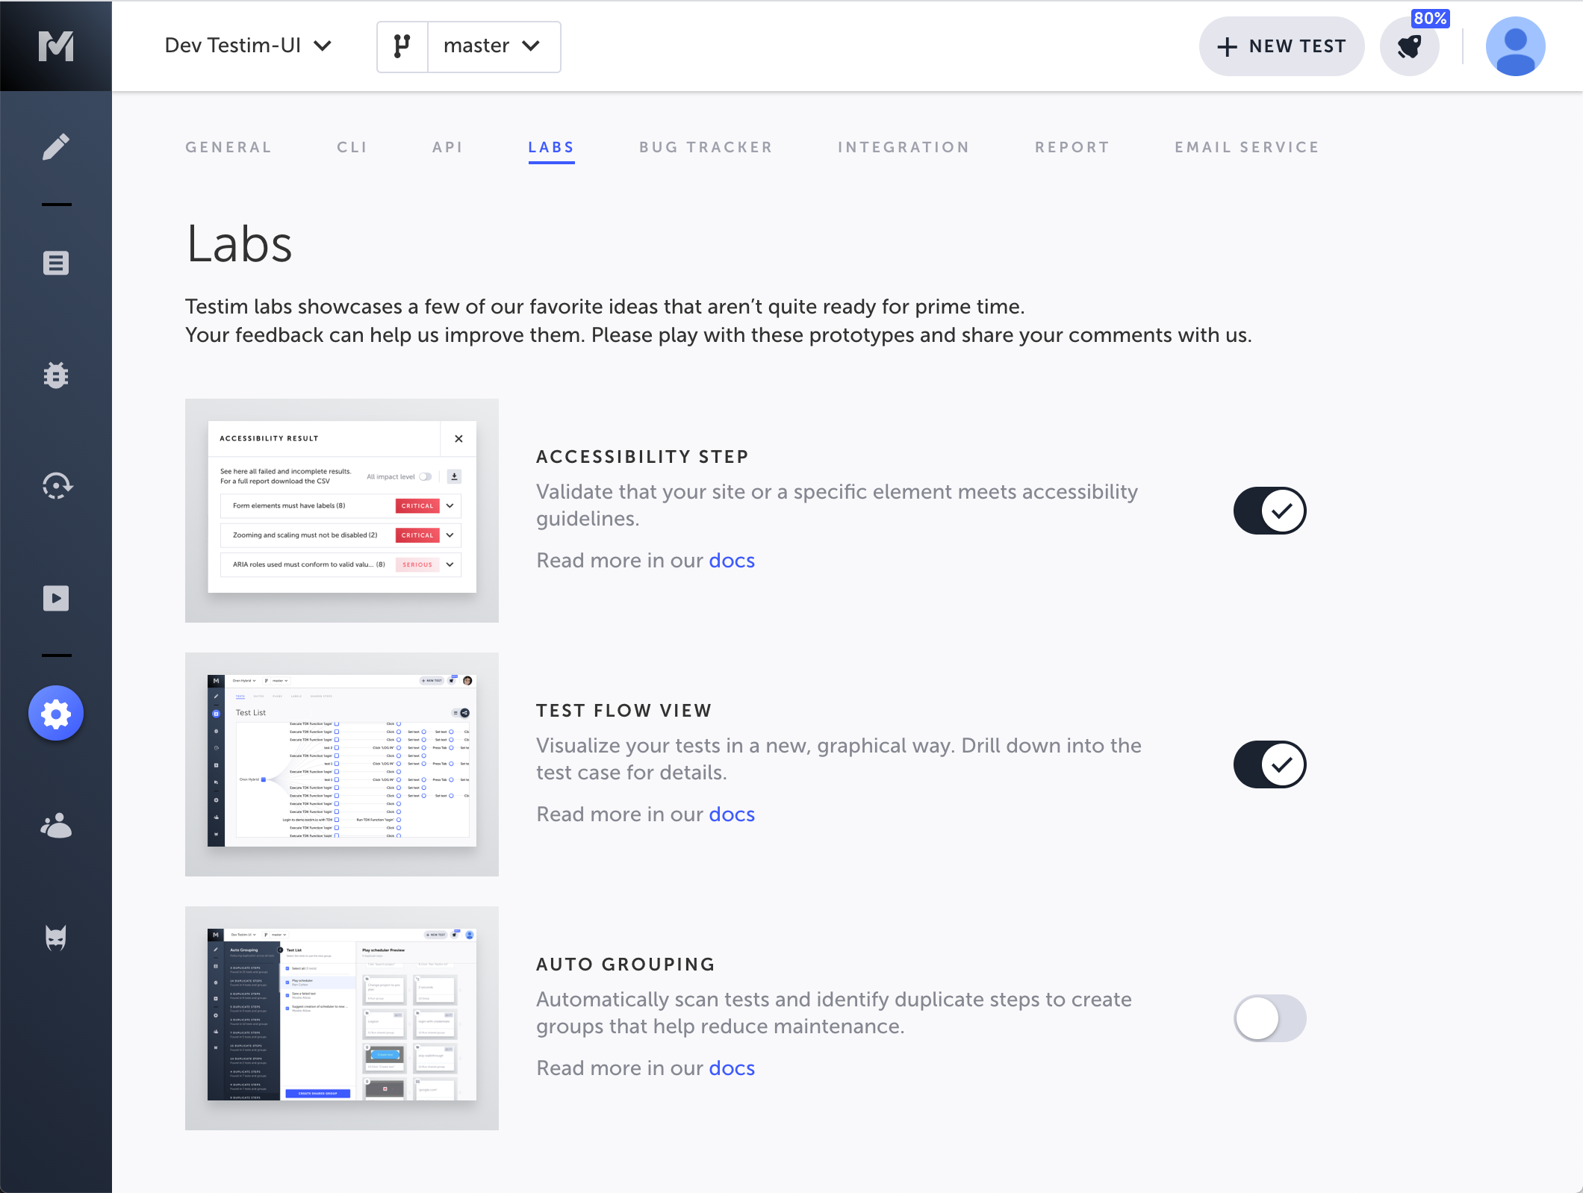Open the play sidebar icon
Image resolution: width=1583 pixels, height=1193 pixels.
(56, 598)
